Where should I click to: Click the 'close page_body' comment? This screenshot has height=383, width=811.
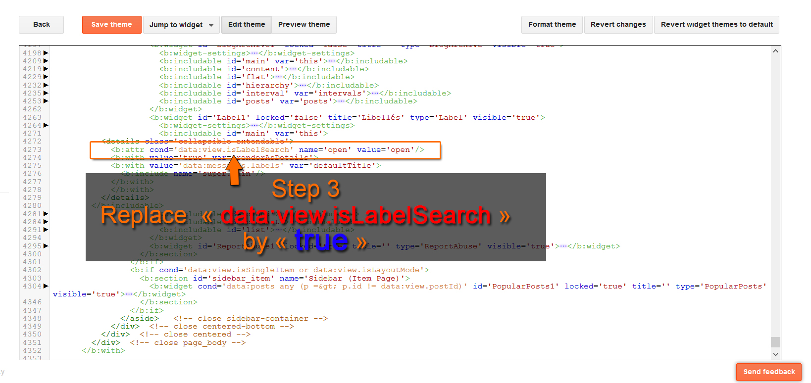(x=188, y=342)
